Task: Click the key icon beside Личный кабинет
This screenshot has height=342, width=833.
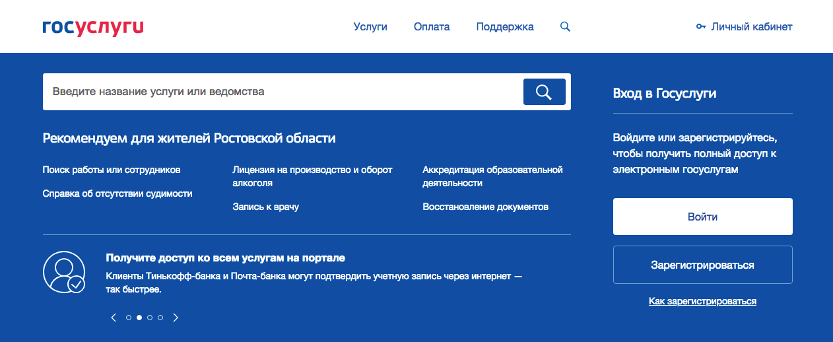Action: (x=700, y=27)
